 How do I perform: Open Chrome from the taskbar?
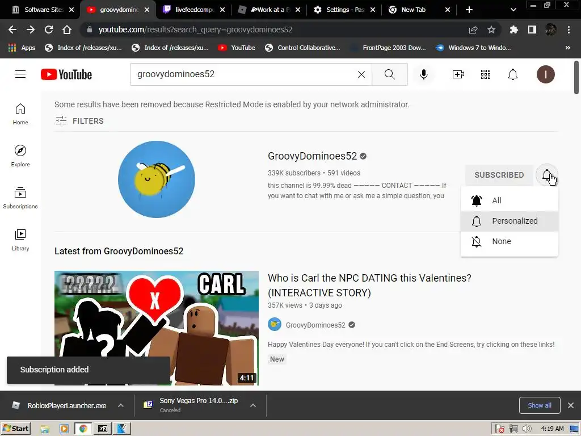[x=83, y=429]
